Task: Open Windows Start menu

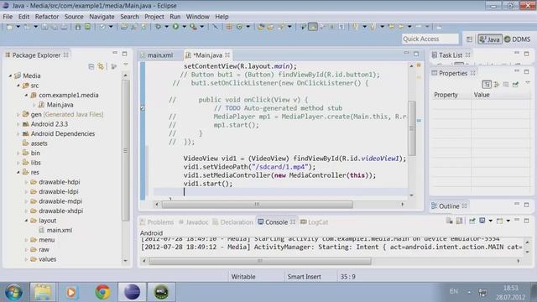Action: click(x=13, y=292)
